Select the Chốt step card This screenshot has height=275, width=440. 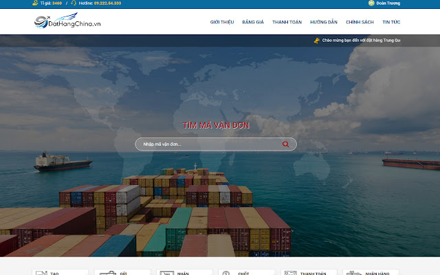pos(247,272)
